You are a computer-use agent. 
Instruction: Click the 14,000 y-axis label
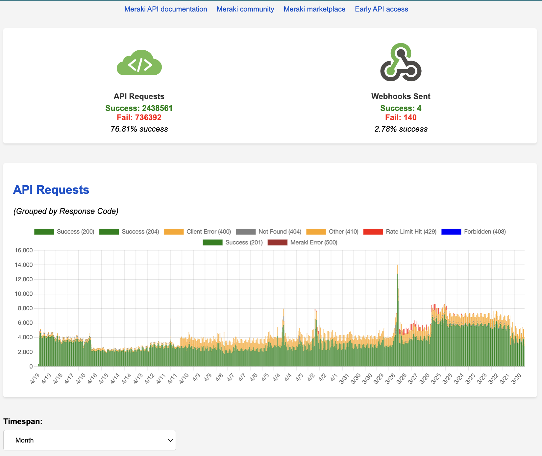[x=24, y=265]
